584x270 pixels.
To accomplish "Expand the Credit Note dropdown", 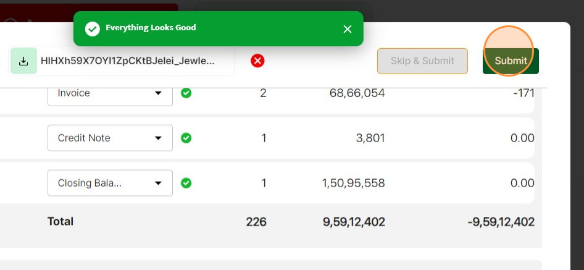I will (110, 138).
